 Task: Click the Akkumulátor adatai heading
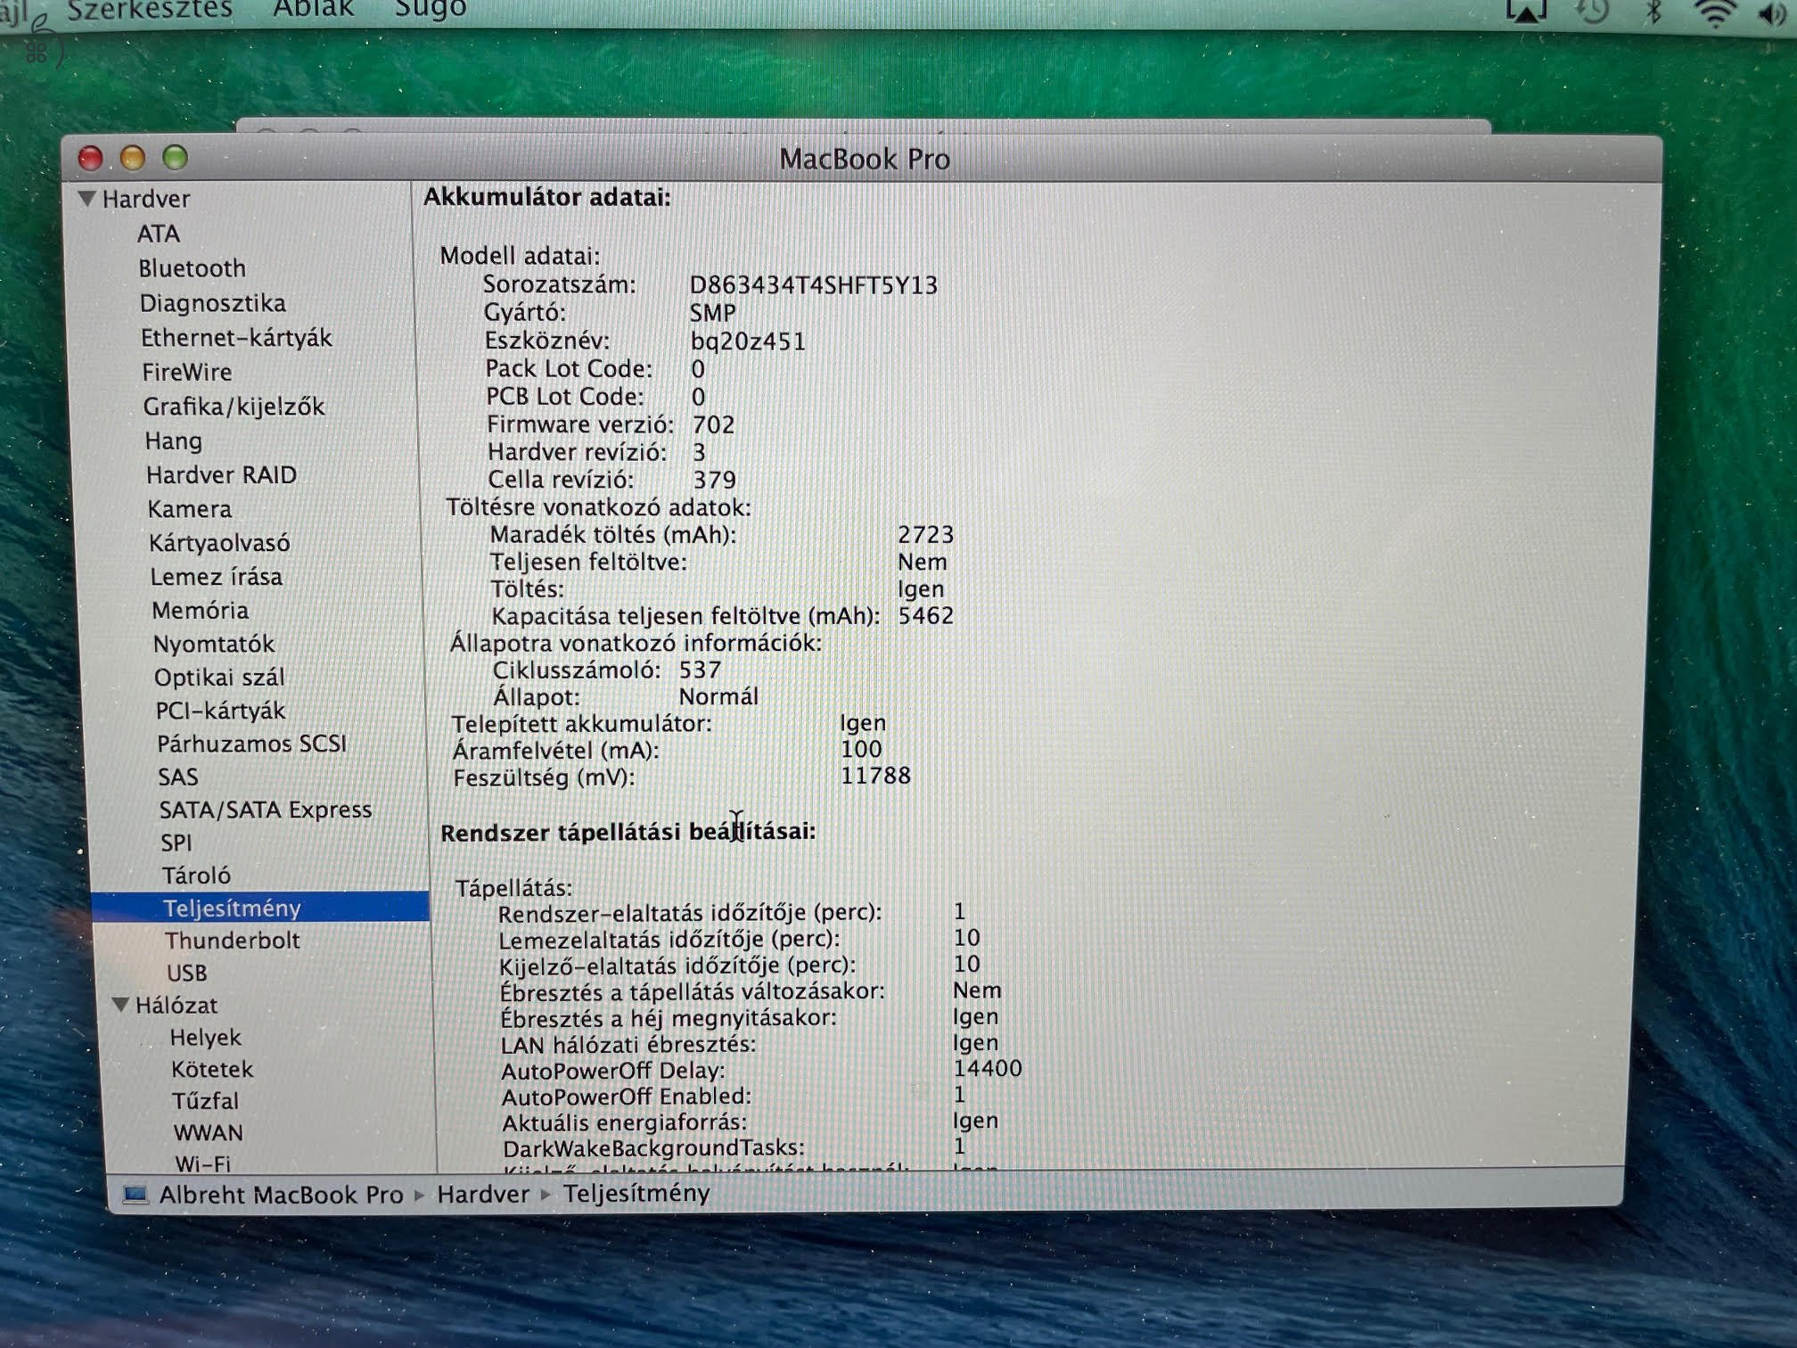click(x=547, y=197)
